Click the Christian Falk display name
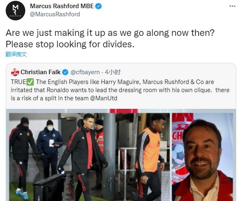 [41, 72]
